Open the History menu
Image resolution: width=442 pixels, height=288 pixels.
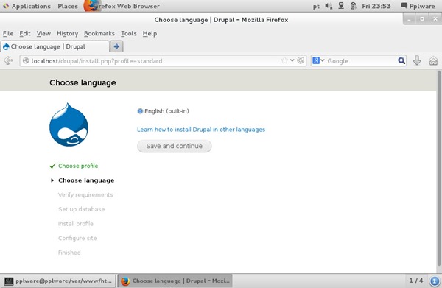pyautogui.click(x=67, y=34)
